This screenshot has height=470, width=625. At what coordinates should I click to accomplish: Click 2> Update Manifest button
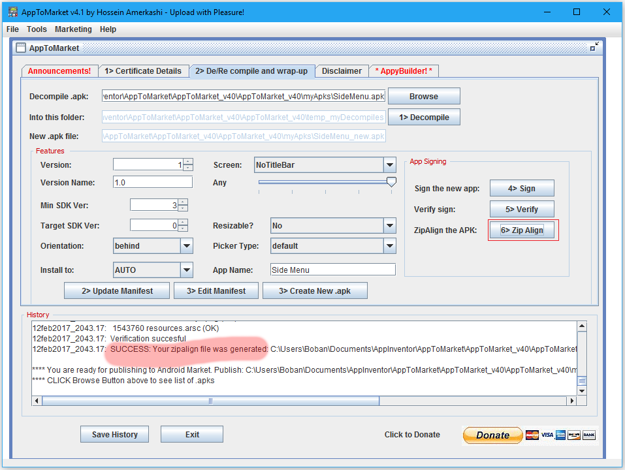[117, 290]
